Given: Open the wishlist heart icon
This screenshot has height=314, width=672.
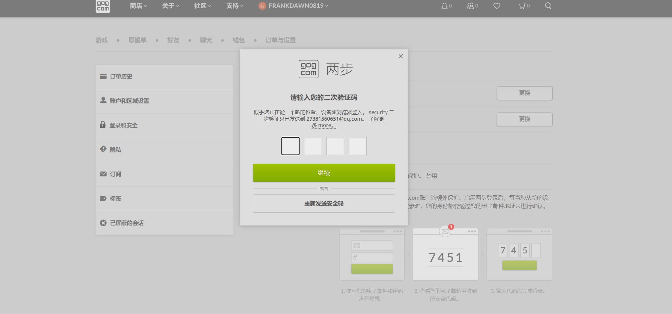Looking at the screenshot, I should point(497,6).
